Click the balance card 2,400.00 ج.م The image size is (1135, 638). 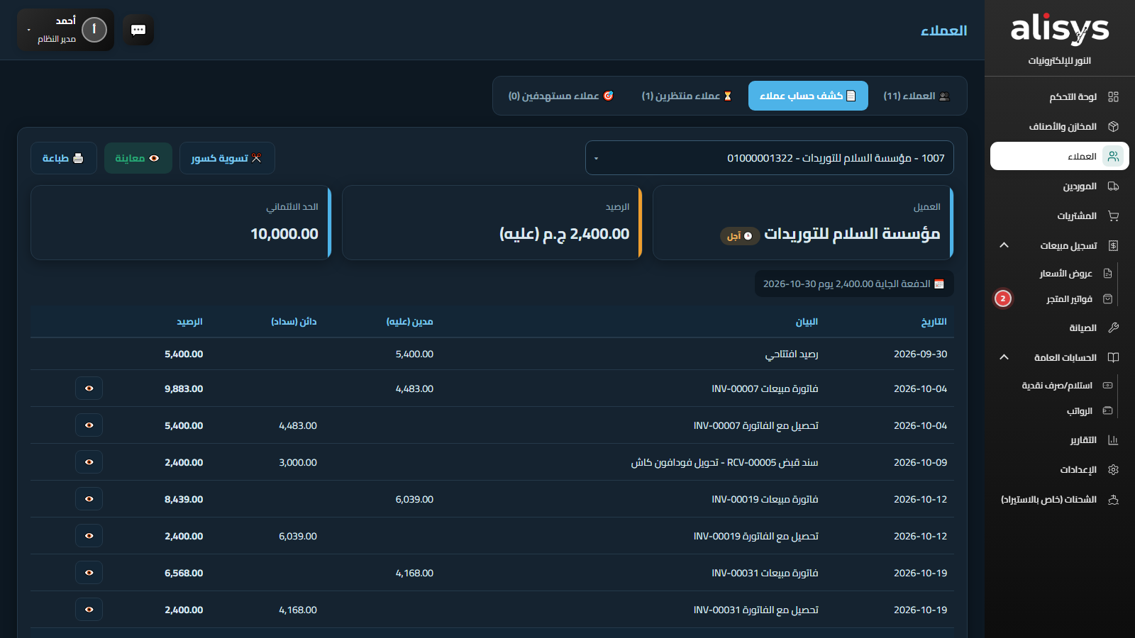(492, 223)
